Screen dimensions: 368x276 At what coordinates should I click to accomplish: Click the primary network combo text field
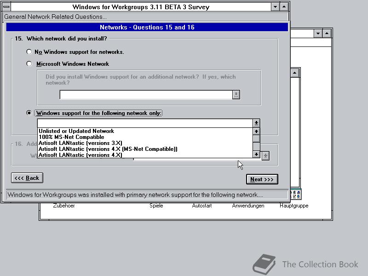click(x=145, y=123)
